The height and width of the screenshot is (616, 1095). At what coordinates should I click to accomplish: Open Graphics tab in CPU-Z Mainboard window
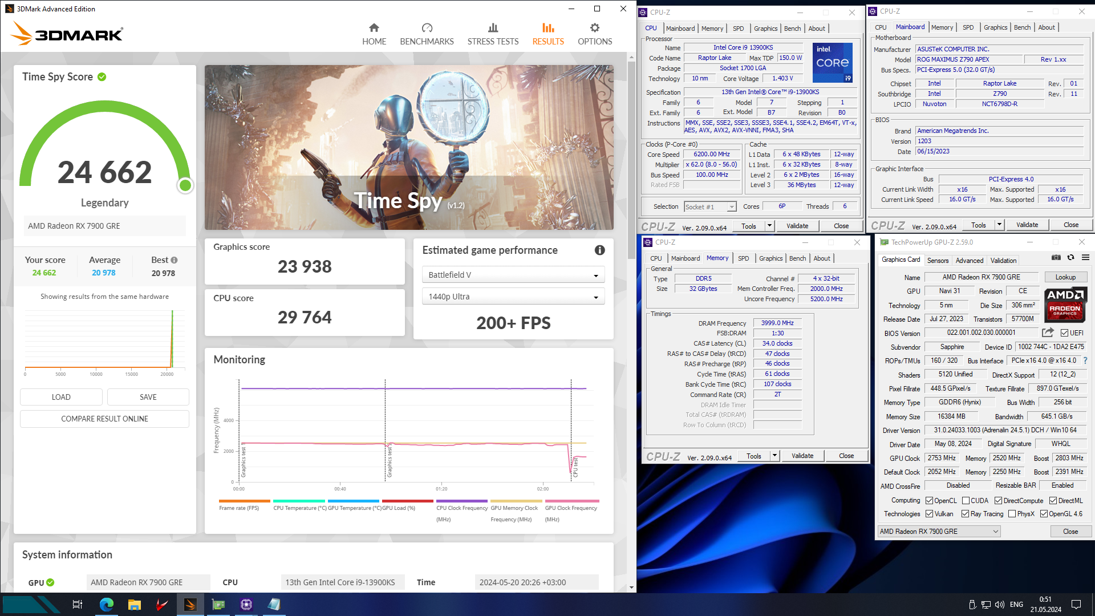(x=995, y=27)
